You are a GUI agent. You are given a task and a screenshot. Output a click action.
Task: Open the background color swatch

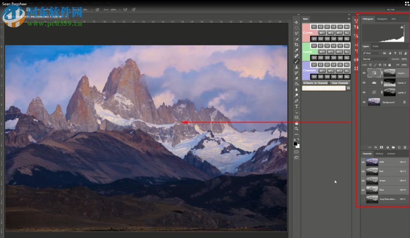298,146
